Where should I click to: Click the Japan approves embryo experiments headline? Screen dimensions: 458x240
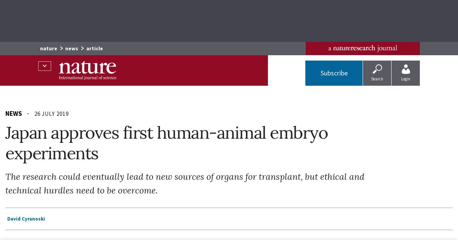click(166, 143)
